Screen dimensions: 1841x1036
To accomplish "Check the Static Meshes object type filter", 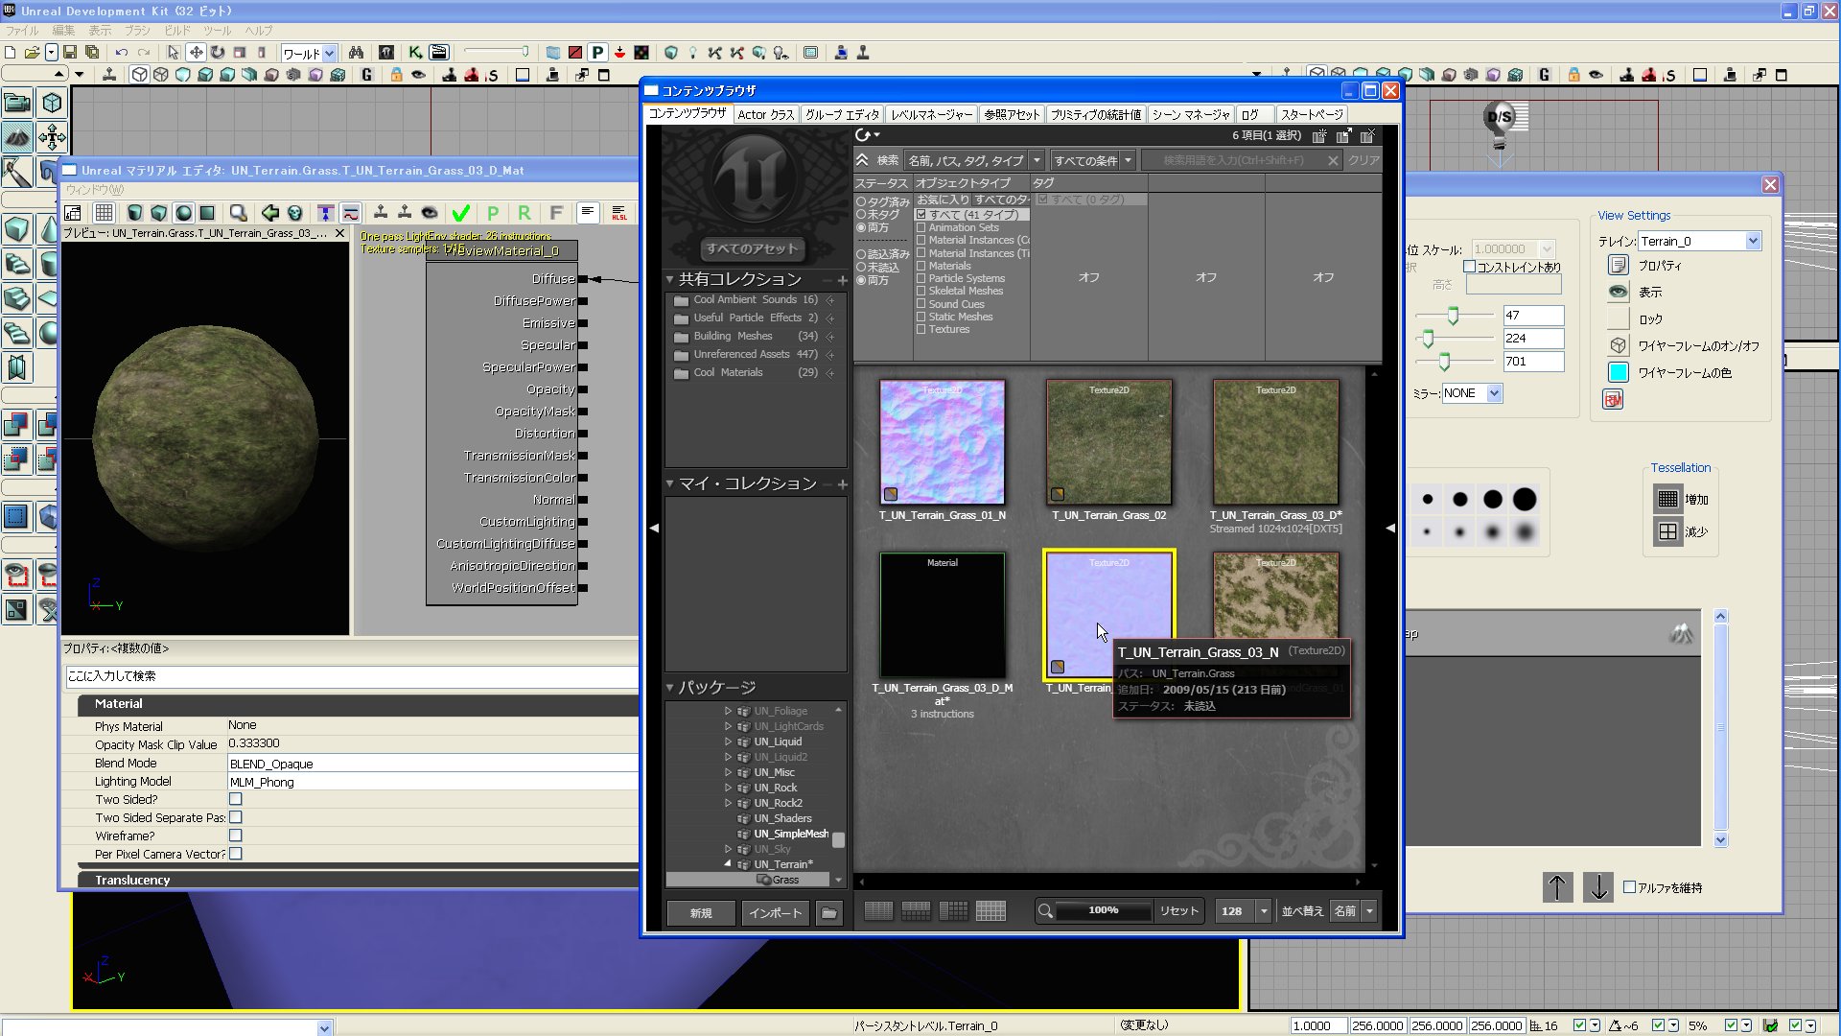I will click(921, 317).
